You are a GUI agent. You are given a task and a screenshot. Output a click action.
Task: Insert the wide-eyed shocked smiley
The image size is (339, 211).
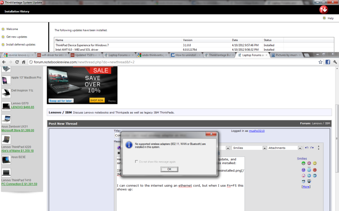(x=309, y=181)
